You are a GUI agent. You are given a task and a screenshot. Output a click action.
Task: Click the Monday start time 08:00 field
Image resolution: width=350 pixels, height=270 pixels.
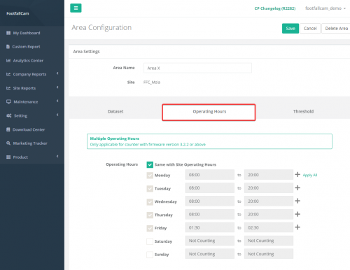click(x=210, y=175)
